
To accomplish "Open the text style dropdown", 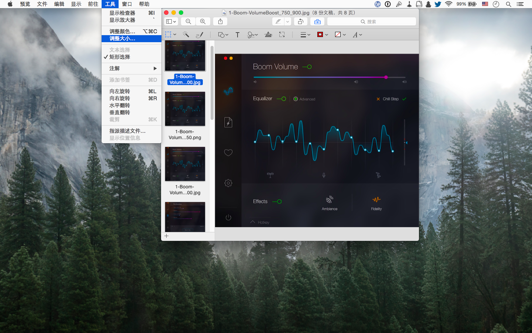I will (357, 34).
